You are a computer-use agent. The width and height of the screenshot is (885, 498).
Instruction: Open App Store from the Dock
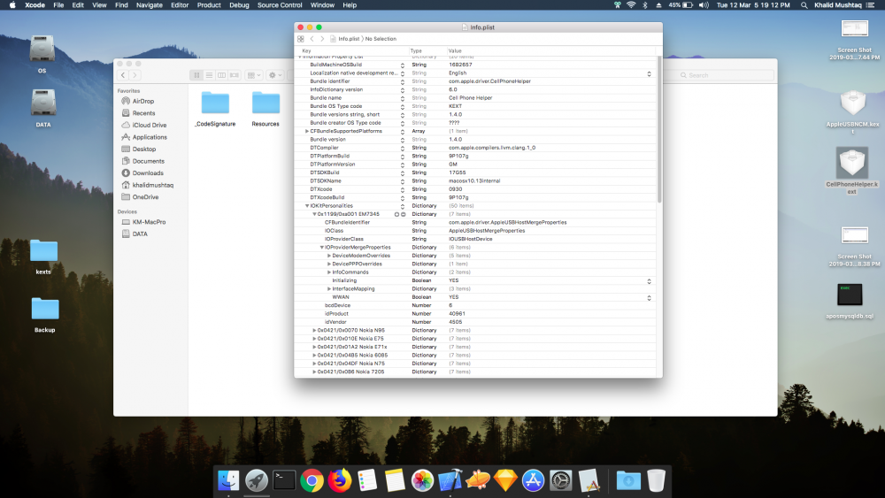[x=533, y=480]
